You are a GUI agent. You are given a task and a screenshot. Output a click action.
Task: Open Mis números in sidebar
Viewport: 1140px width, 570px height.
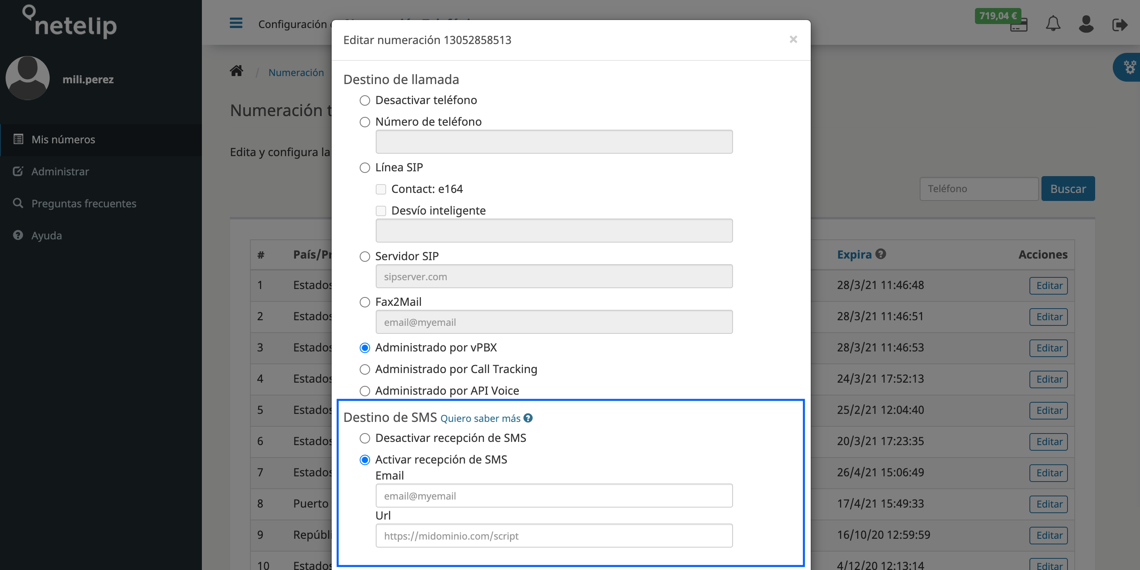click(101, 139)
